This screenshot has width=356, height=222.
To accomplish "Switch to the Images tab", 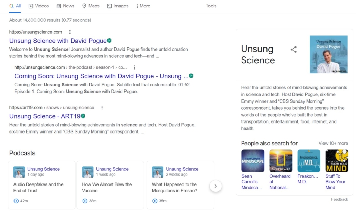I will (118, 6).
